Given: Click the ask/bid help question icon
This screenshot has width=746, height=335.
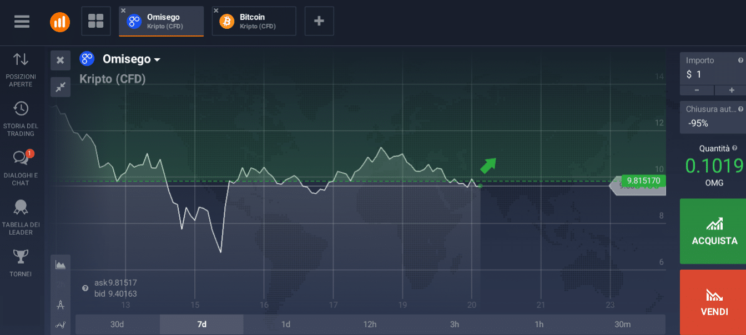Looking at the screenshot, I should click(x=85, y=288).
